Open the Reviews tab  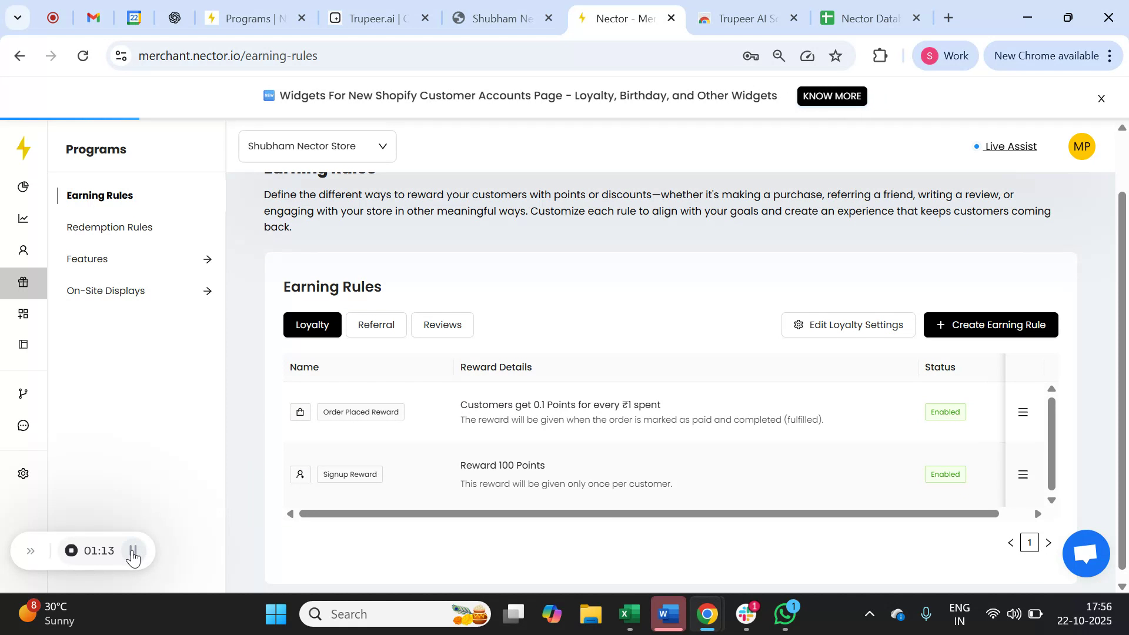[x=442, y=325]
